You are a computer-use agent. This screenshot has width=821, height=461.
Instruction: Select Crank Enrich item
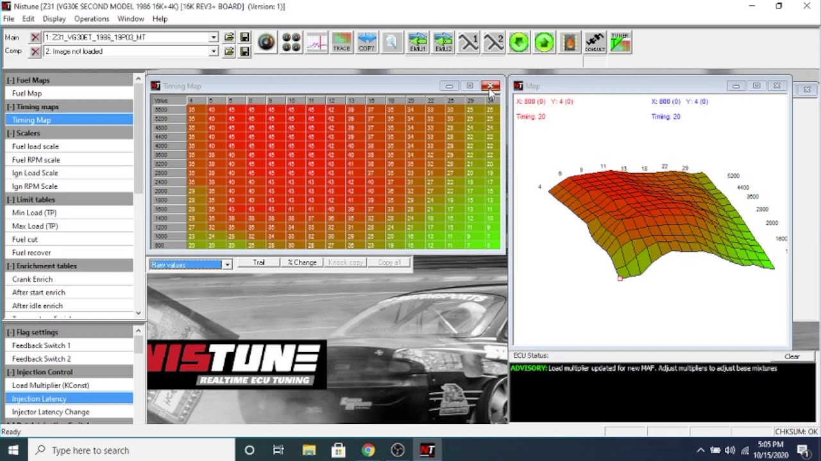point(69,279)
